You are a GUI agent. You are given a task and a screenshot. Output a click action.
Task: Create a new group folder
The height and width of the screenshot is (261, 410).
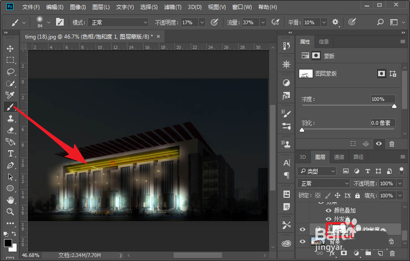click(x=368, y=253)
